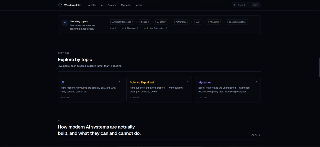
Task: Click the '6 articles' count text
Action: tap(66, 98)
